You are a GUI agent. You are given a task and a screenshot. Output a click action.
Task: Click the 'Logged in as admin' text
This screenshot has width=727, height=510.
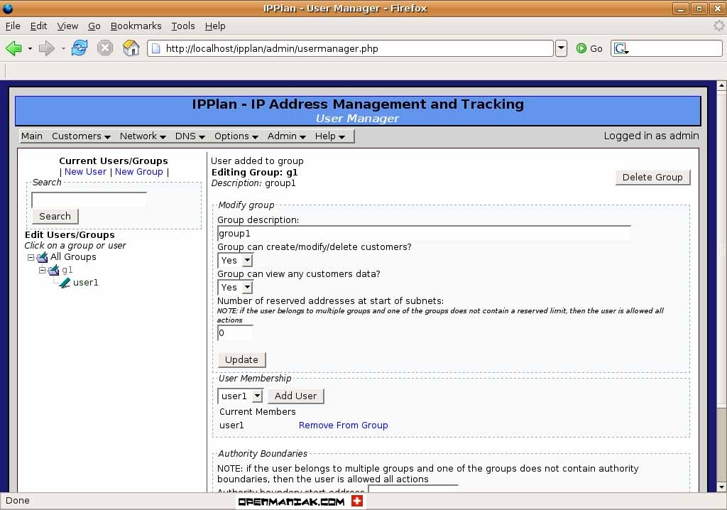[651, 136]
